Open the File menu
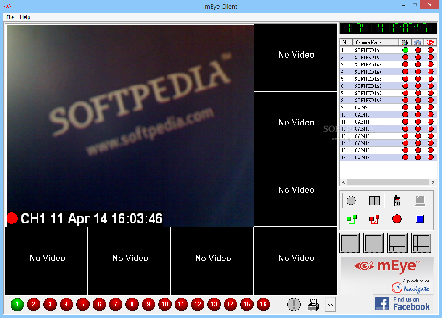The image size is (442, 318). 10,17
